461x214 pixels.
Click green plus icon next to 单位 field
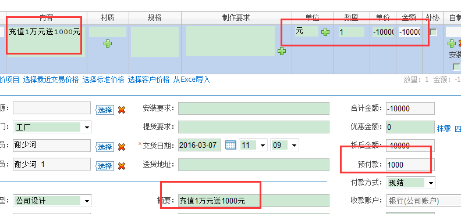click(x=325, y=32)
